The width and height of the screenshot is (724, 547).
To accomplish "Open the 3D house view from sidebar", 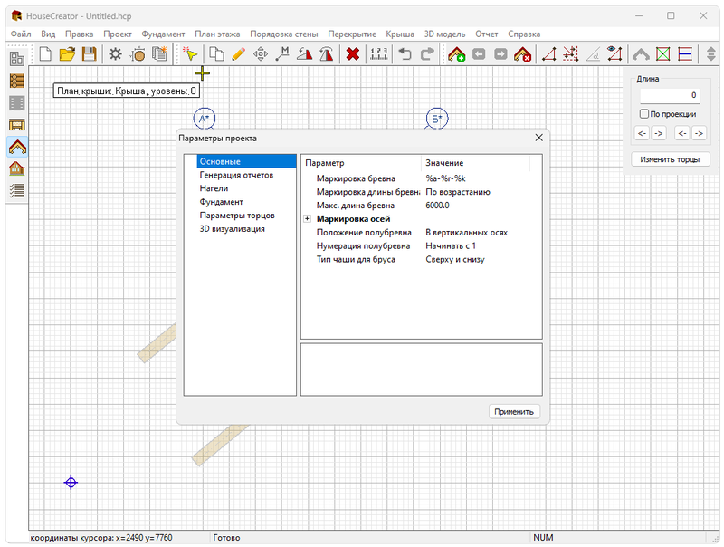I will click(16, 168).
